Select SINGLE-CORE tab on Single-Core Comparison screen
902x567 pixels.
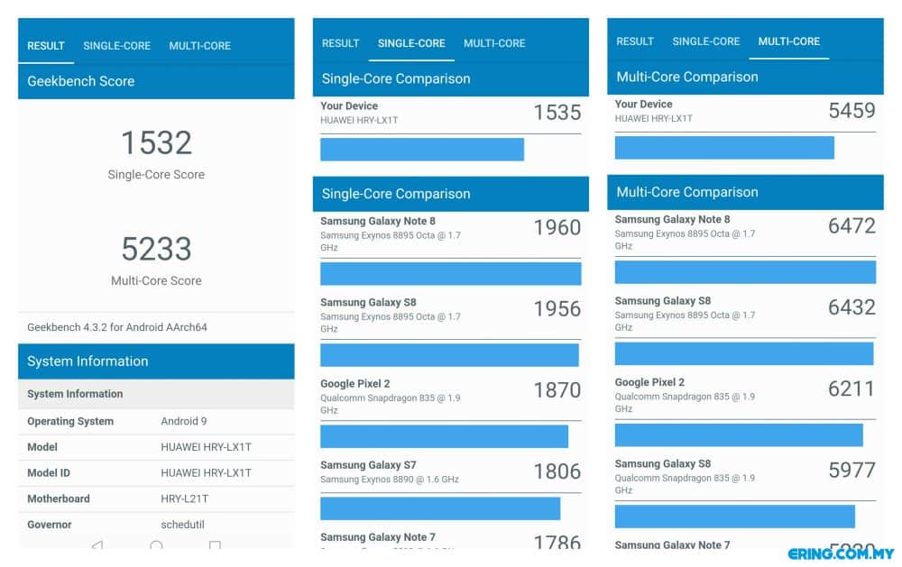point(411,43)
